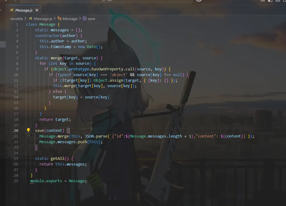Screen dimensions: 286x206
Task: Open the Message class breadcrumb
Action: [70, 19]
